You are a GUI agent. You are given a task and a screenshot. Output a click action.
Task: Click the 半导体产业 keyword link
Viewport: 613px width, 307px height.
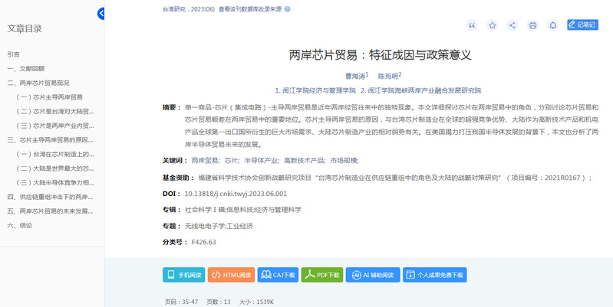pos(262,161)
